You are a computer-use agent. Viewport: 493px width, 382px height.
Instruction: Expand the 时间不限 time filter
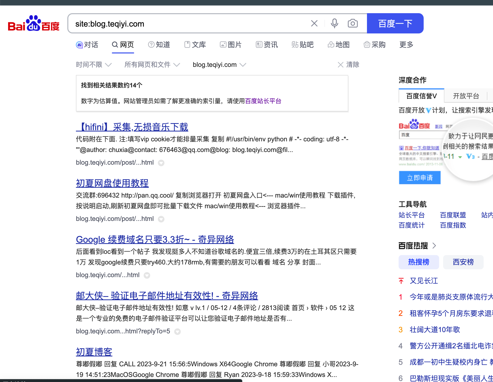94,65
